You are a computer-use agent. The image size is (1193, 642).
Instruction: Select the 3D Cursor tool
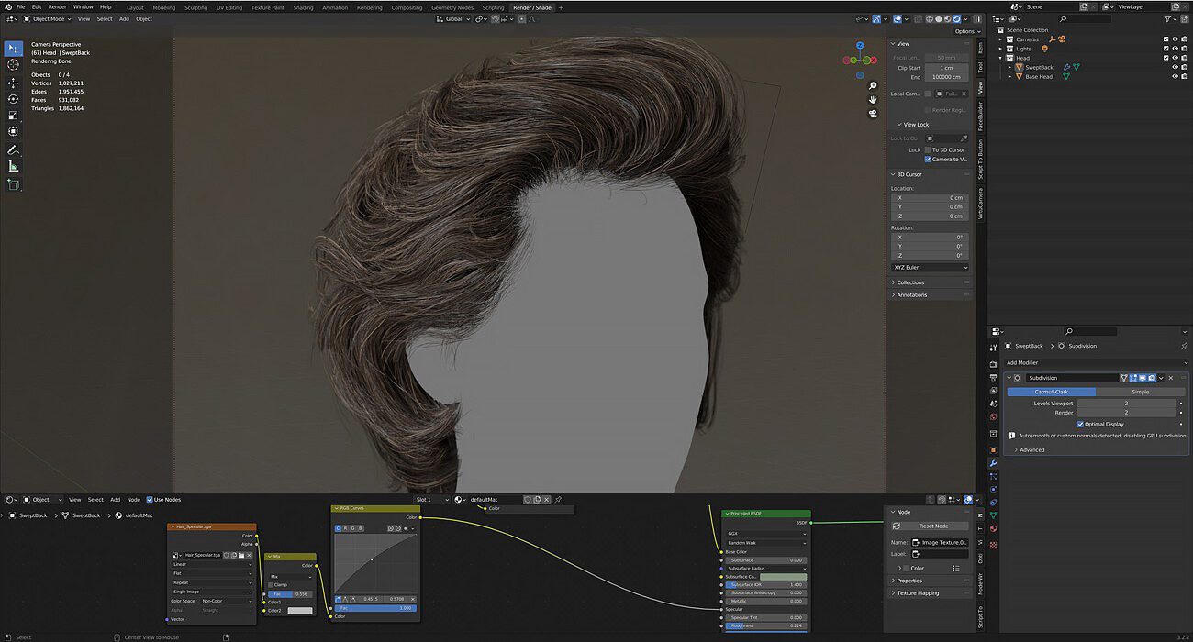coord(13,65)
